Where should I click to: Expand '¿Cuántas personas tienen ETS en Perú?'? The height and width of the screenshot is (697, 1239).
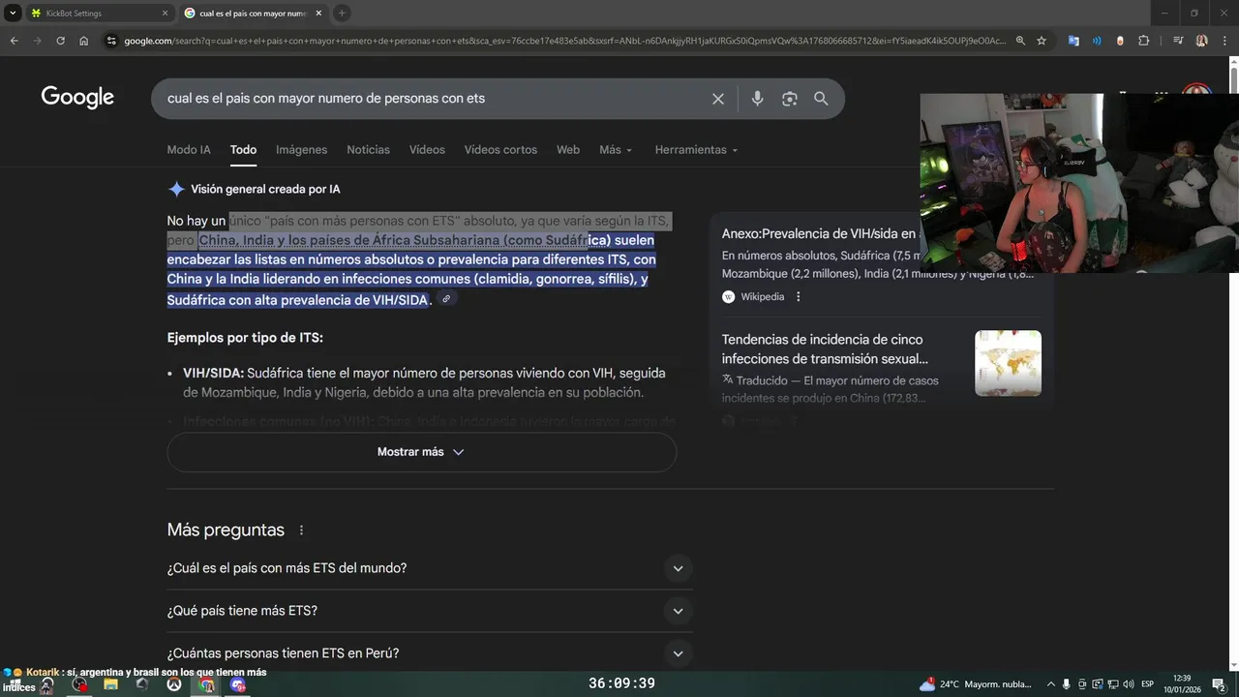tap(430, 653)
